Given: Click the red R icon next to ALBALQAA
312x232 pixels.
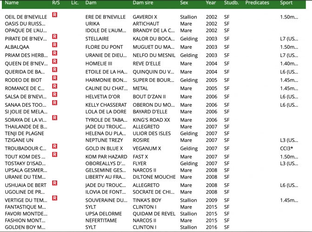Looking at the screenshot, I should (54, 45).
